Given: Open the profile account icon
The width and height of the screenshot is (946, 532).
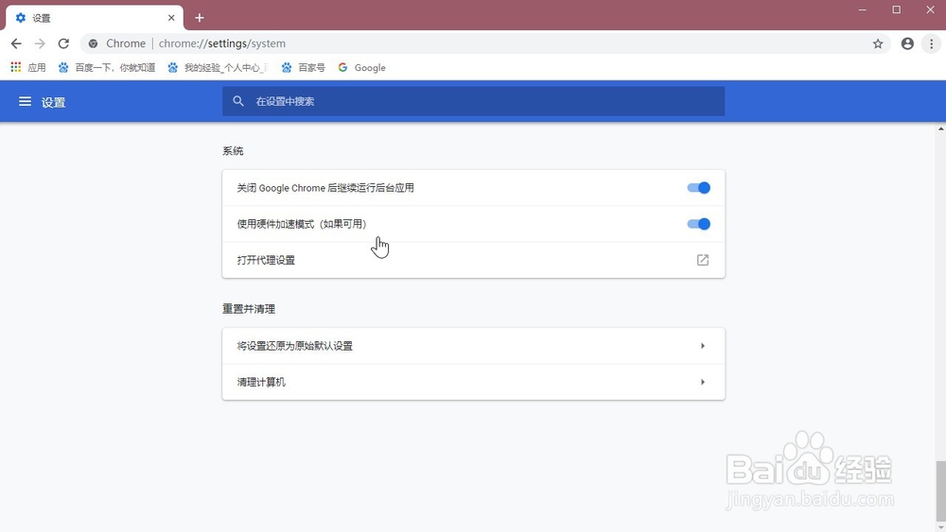Looking at the screenshot, I should pos(907,43).
